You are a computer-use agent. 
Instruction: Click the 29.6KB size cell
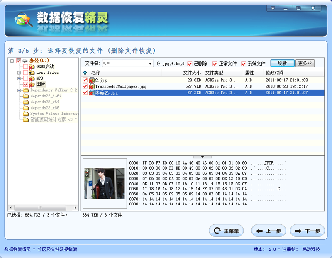click(x=194, y=80)
